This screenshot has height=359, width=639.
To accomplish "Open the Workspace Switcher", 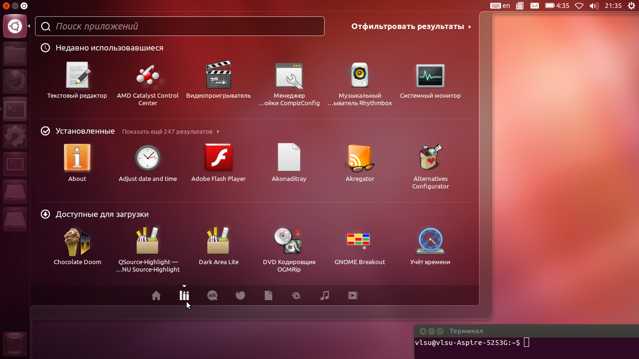I will coord(15,164).
